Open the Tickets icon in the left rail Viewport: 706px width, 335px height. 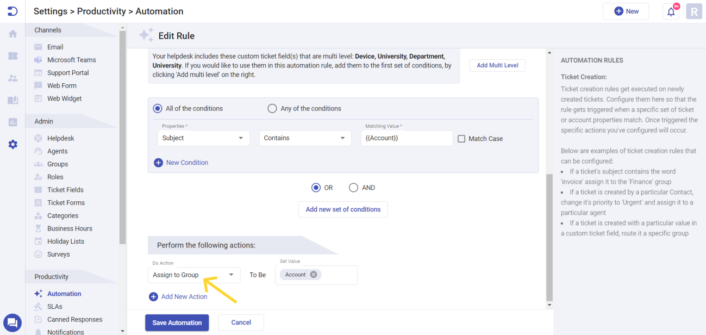[12, 55]
